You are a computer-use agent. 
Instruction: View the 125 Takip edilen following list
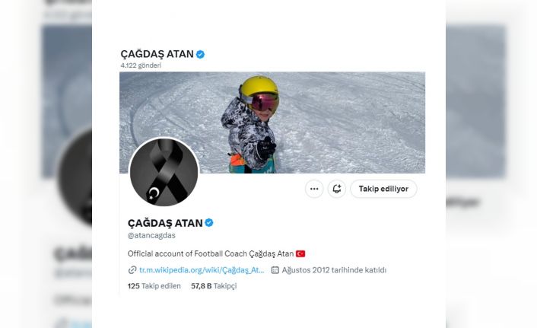click(x=154, y=286)
